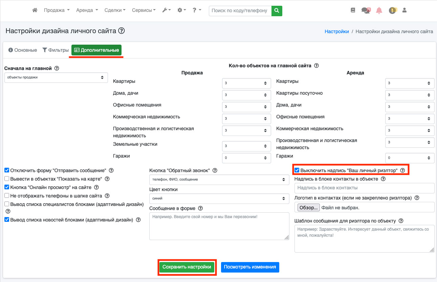Click "Сохранить настройки" button

point(187,267)
